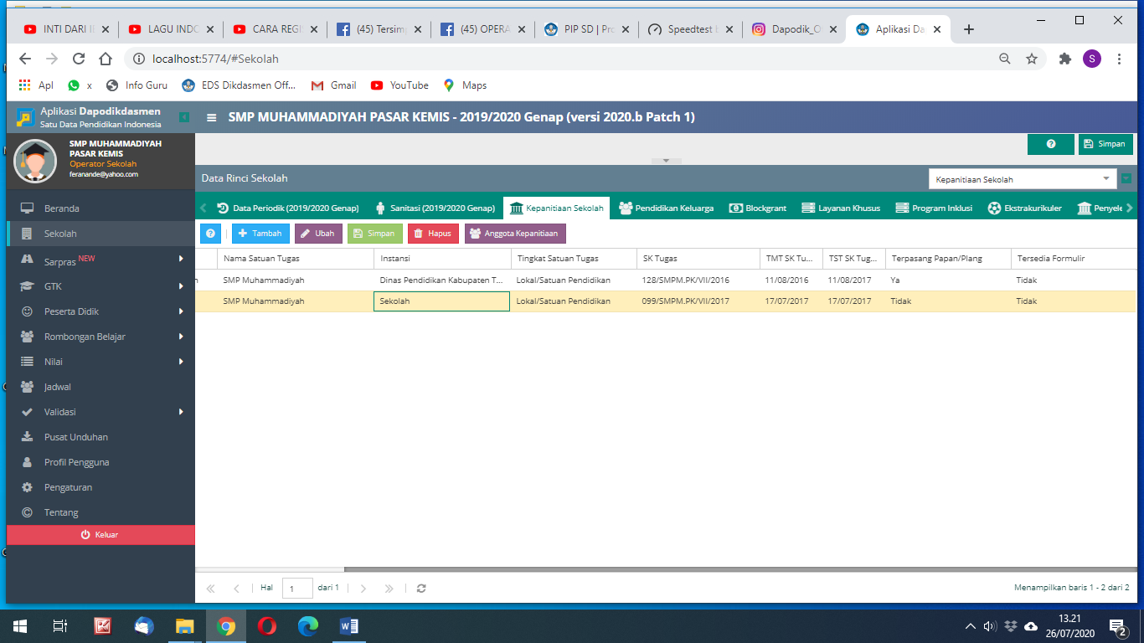Click the green toggle beside Kepanitiaan dropdown
Viewport: 1144px width, 643px height.
tap(1126, 179)
